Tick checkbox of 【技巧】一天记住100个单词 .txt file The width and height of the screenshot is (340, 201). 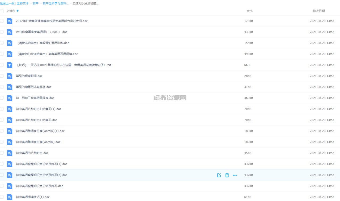click(x=2, y=65)
